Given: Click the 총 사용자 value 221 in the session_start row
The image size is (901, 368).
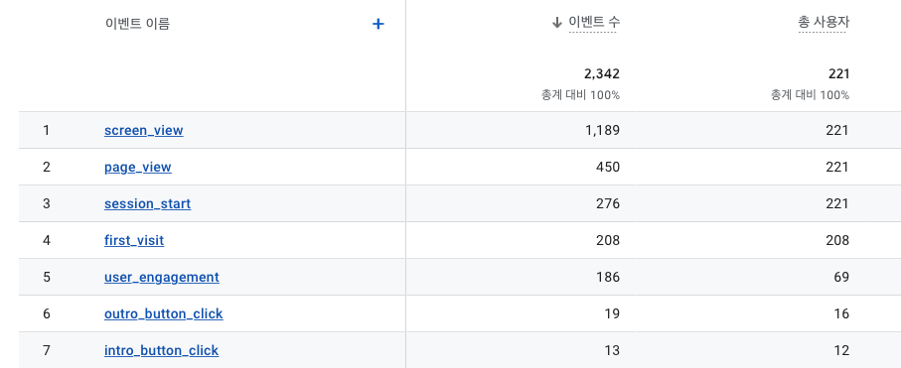Looking at the screenshot, I should coord(837,203).
